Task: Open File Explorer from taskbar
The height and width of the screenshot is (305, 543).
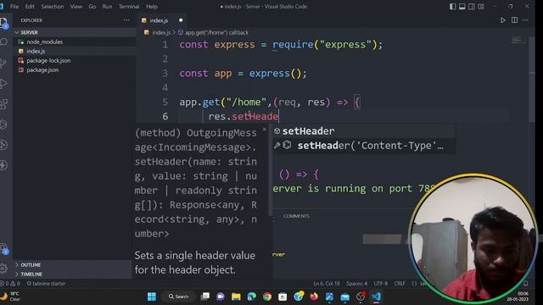Action: coord(236,297)
